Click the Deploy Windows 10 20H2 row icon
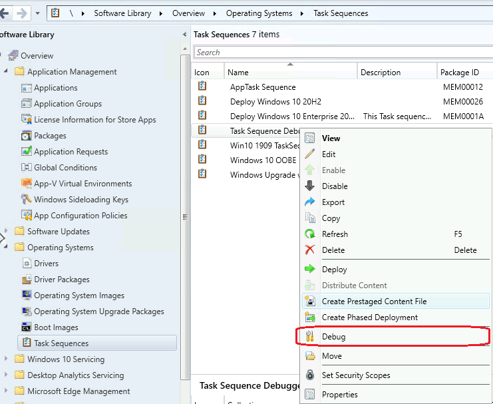 point(202,101)
